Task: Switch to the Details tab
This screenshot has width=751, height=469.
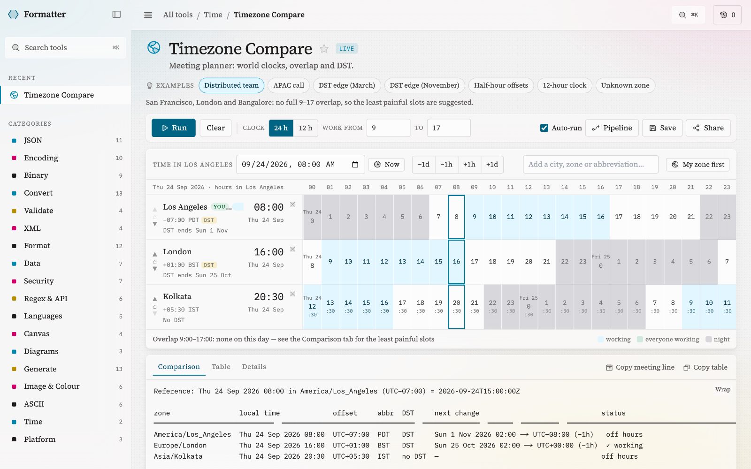Action: tap(254, 367)
